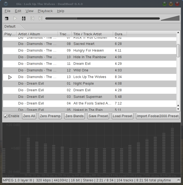Select the track Sunset Superman
The height and width of the screenshot is (185, 183).
coord(89,96)
